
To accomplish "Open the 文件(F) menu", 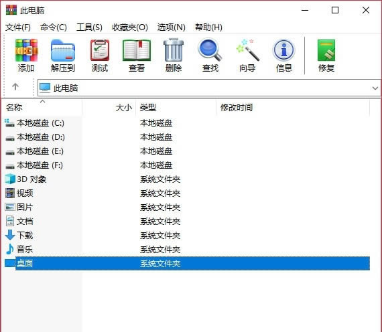I will (18, 27).
